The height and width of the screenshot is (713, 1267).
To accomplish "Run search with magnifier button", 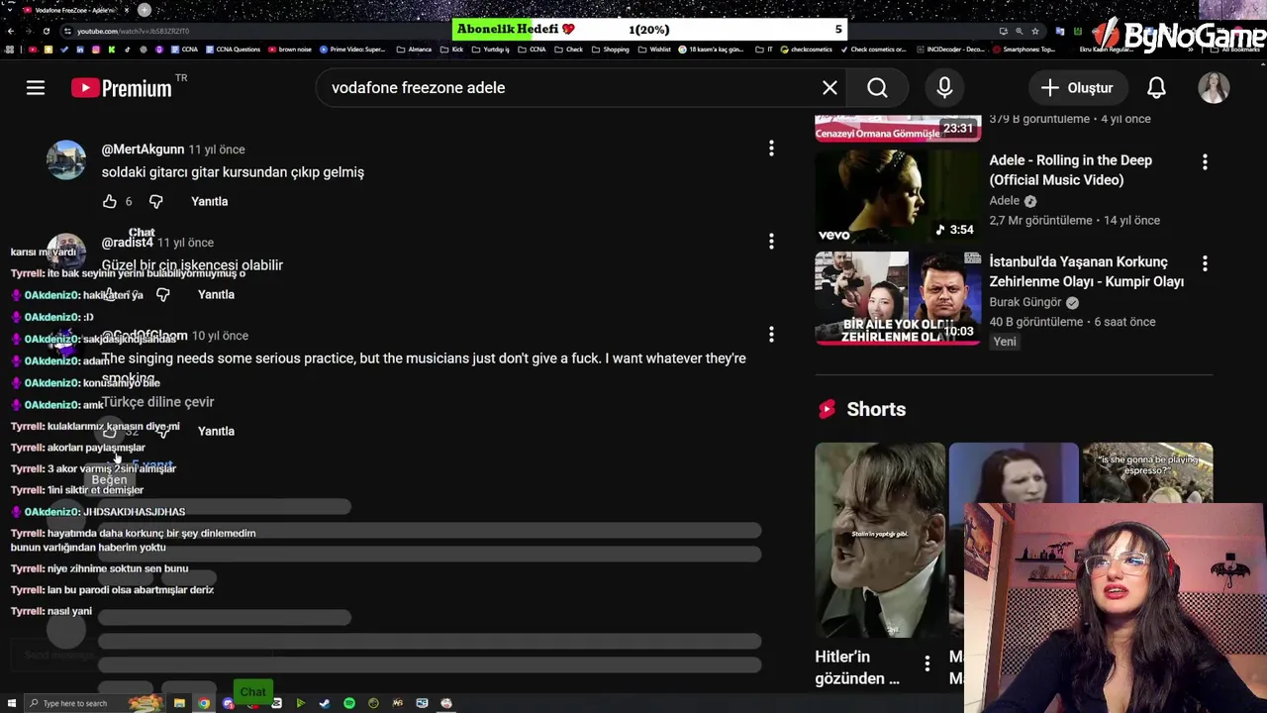I will click(877, 88).
